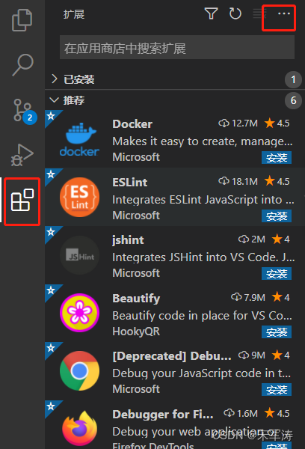Open the Search view in activity bar

pyautogui.click(x=23, y=64)
